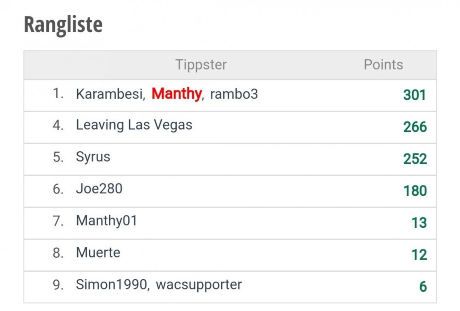
Task: Click the 180 points score
Action: [x=415, y=191]
